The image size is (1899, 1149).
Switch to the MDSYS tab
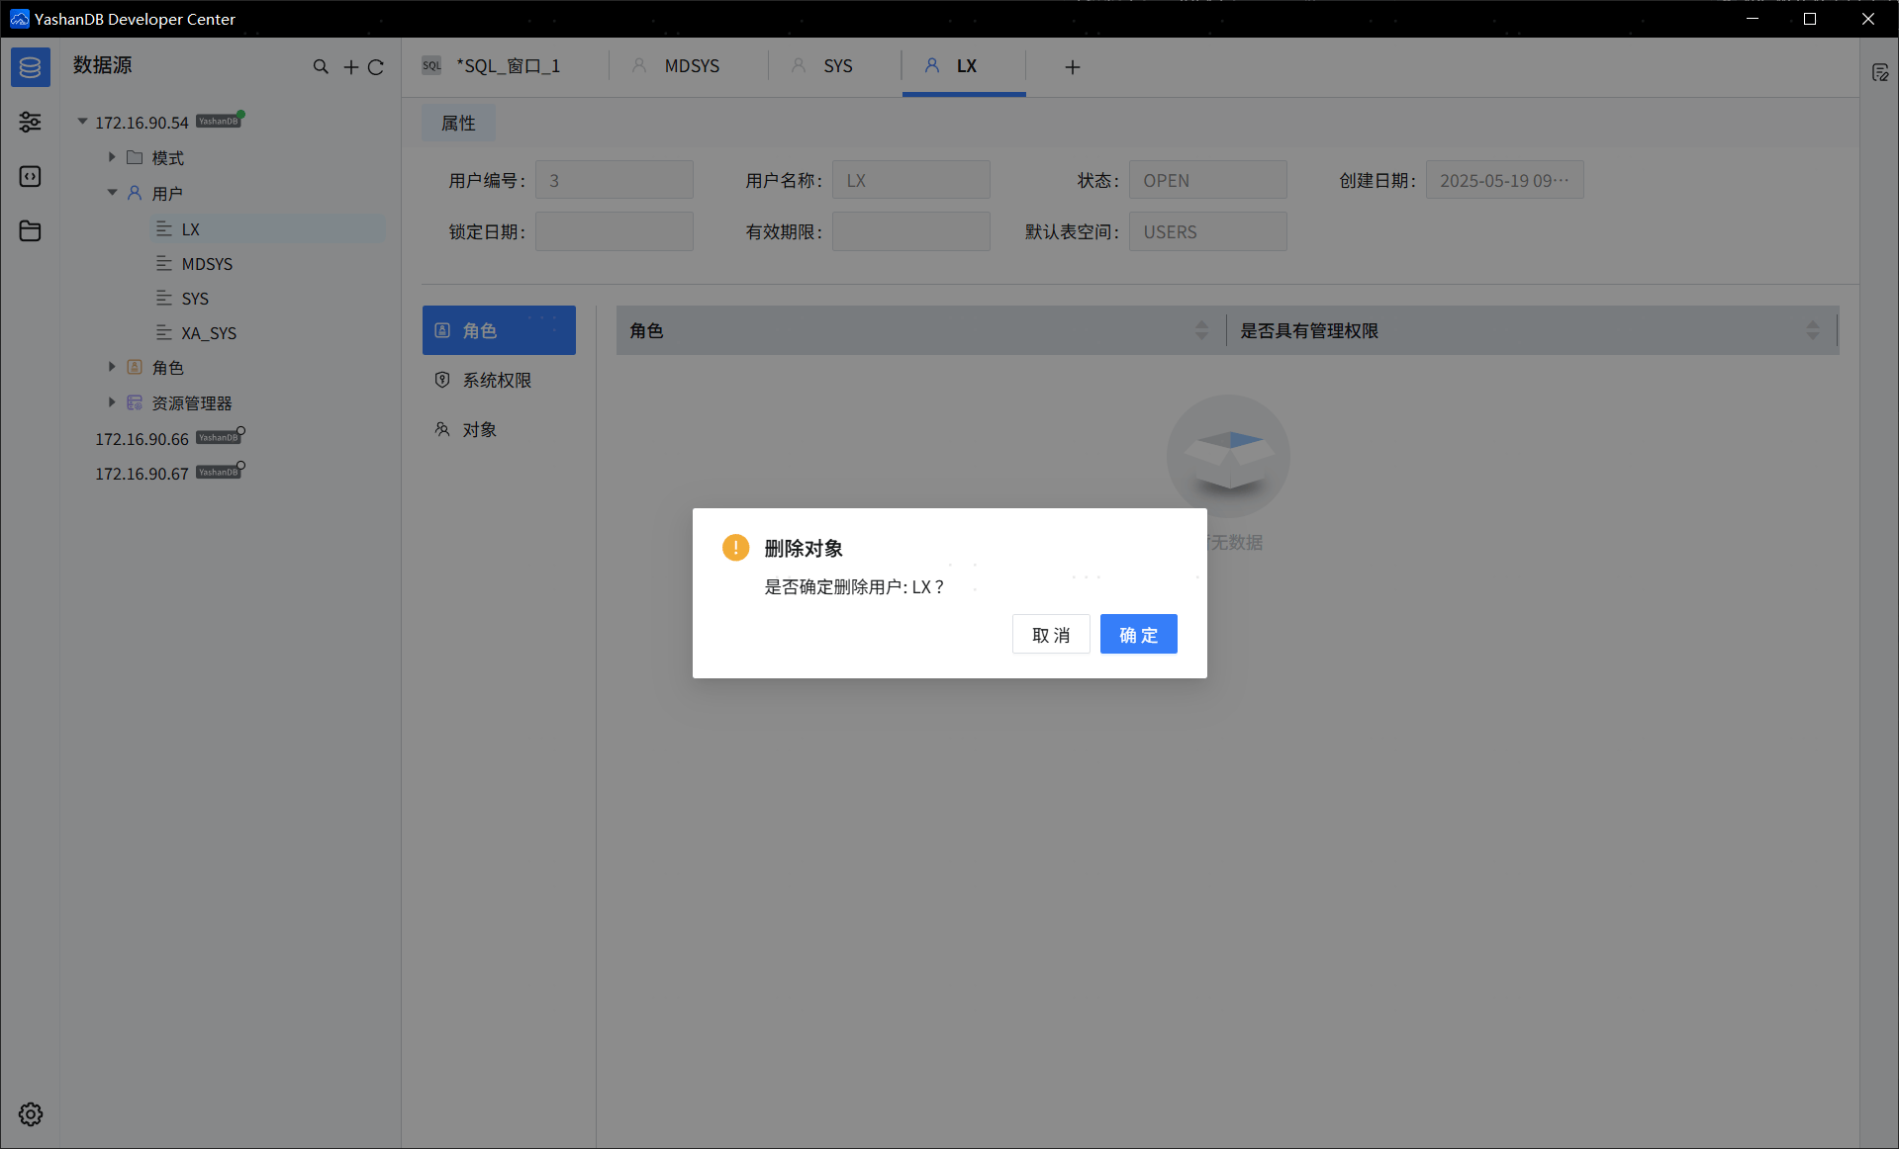tap(691, 66)
